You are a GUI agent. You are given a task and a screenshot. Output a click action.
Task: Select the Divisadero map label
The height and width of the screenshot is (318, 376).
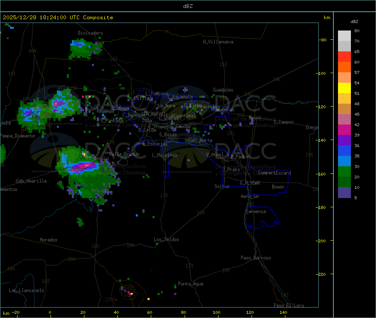point(90,33)
